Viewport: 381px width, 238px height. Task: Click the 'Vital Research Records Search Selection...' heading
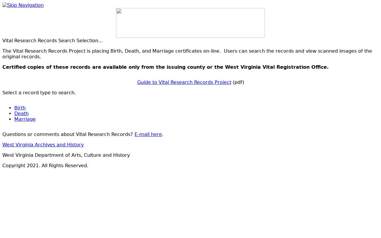click(52, 40)
